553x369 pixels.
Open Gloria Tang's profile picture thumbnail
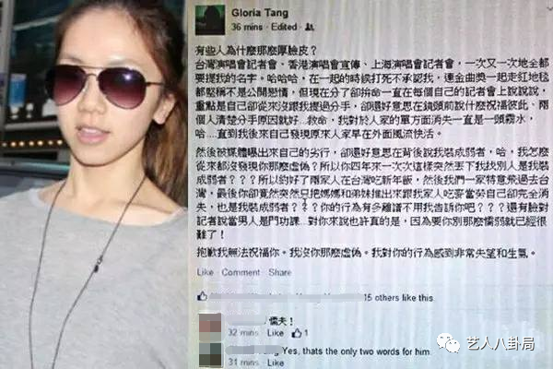(x=210, y=19)
